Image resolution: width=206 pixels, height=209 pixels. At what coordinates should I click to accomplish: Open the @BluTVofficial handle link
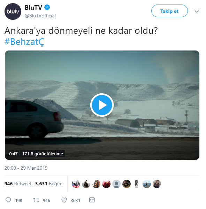coord(40,16)
